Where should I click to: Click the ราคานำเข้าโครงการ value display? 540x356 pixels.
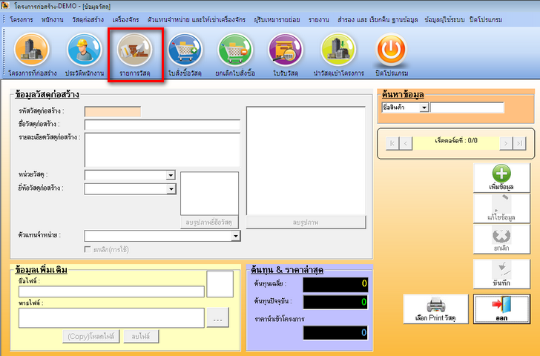[335, 333]
